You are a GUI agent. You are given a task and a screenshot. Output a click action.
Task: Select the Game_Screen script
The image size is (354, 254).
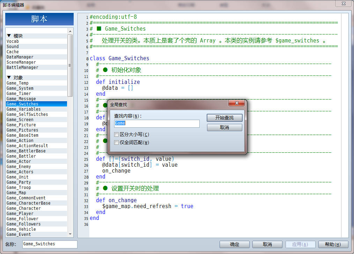37,120
